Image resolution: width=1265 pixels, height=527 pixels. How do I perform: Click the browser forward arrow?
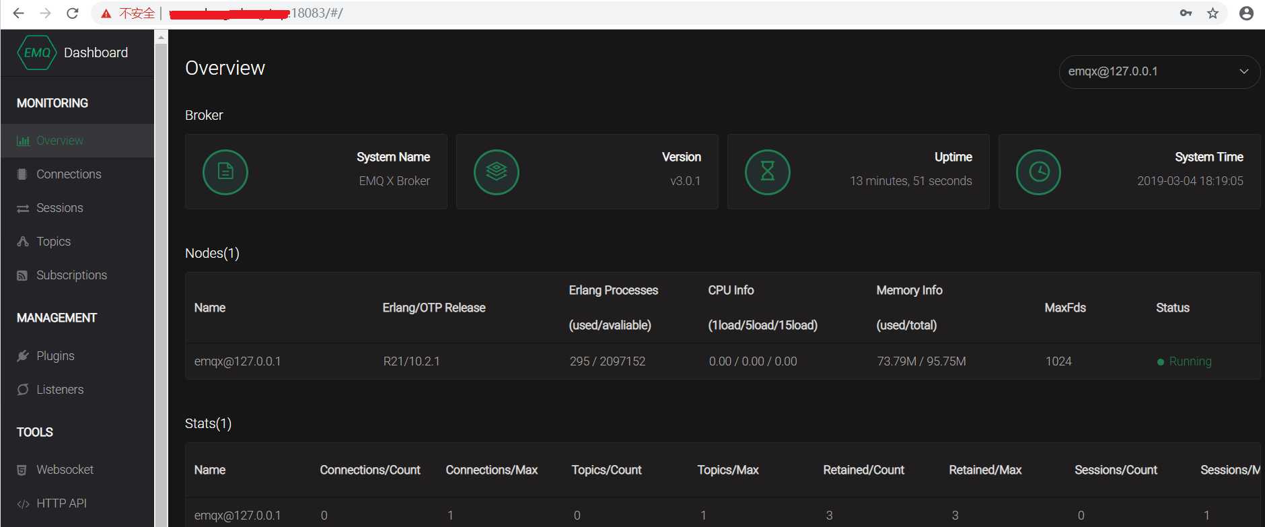[x=45, y=13]
